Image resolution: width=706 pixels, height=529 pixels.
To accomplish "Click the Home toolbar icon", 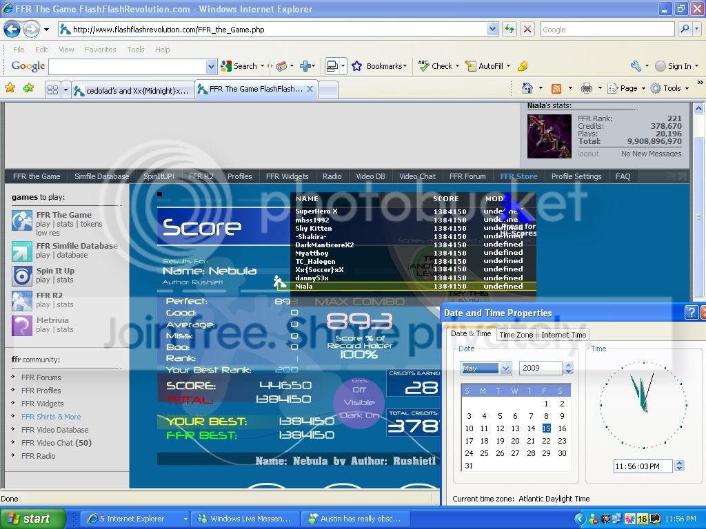I will [x=527, y=88].
